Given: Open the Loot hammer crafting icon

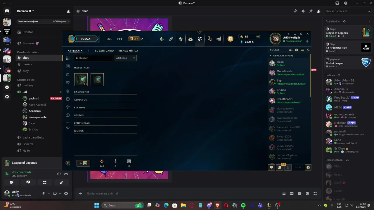Looking at the screenshot, I should click(200, 39).
